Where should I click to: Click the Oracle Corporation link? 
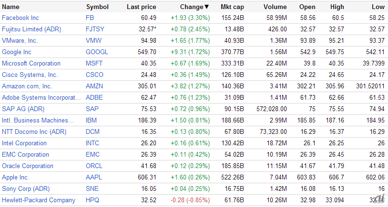pyautogui.click(x=28, y=166)
